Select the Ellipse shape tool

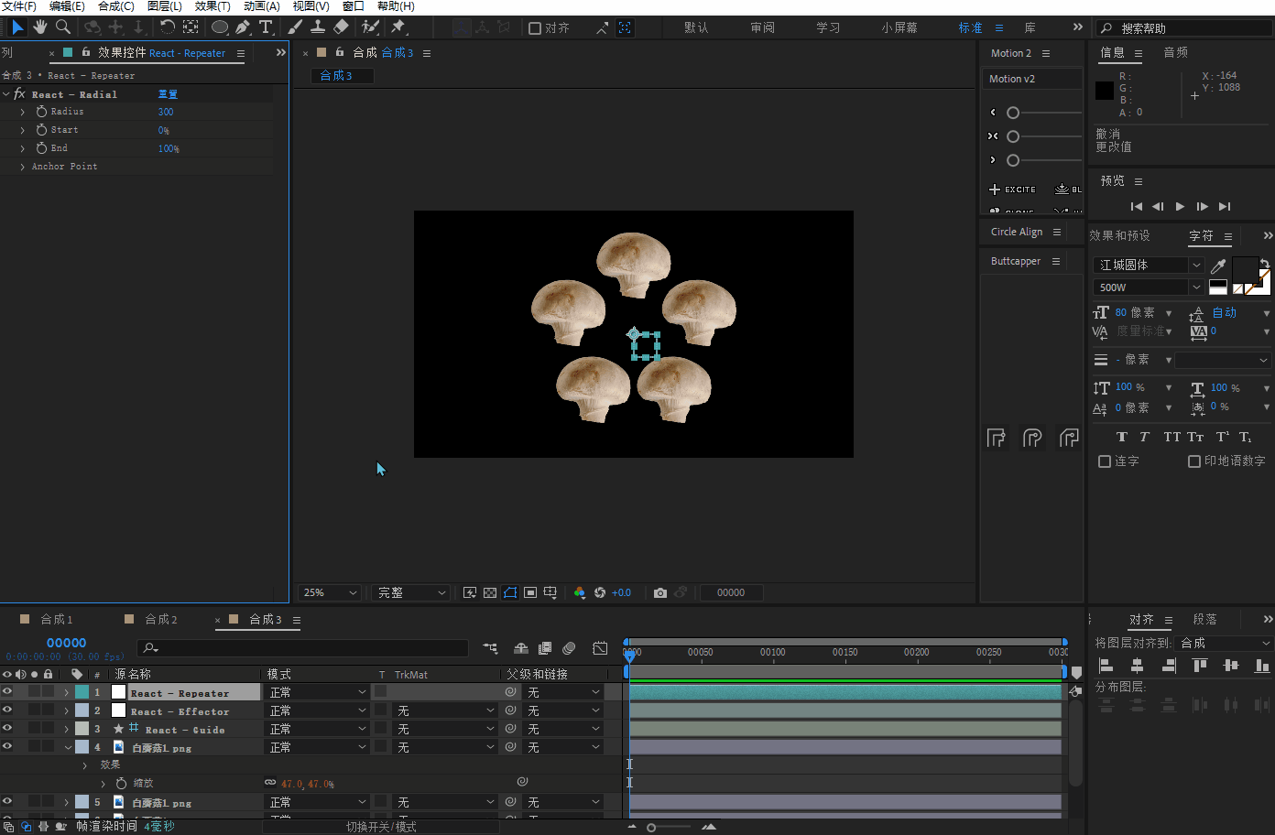point(220,27)
